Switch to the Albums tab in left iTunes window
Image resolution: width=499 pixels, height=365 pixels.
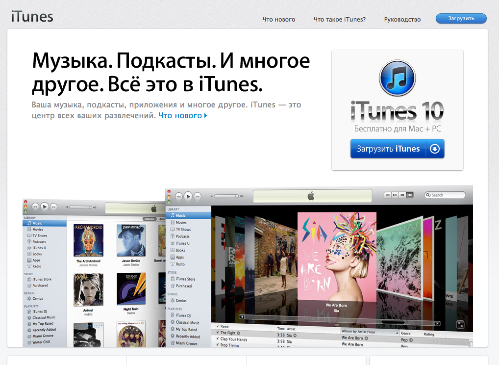(149, 219)
